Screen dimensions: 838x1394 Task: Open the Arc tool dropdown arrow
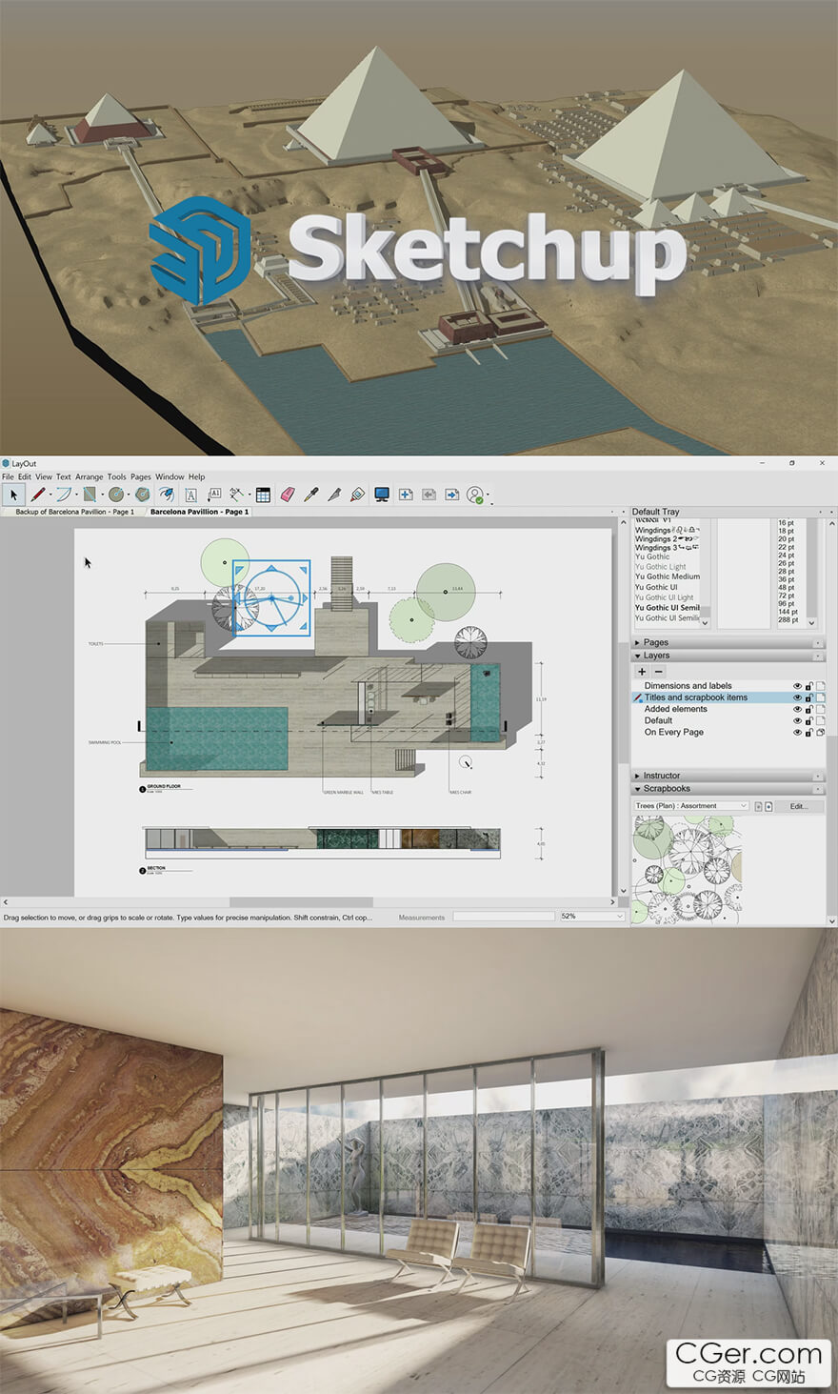pyautogui.click(x=75, y=495)
